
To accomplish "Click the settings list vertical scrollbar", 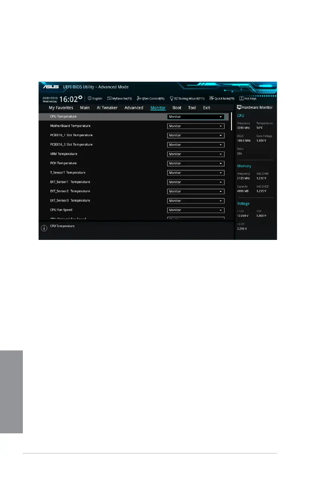I will [231, 122].
